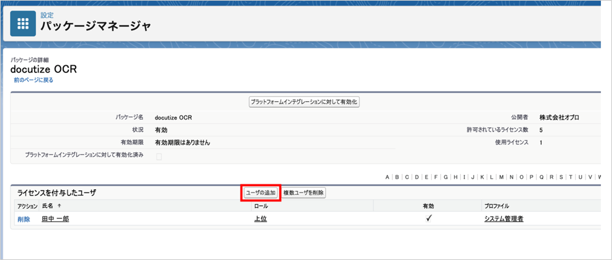Image resolution: width=612 pixels, height=260 pixels.
Task: Click the 氏名 sort ascending arrow
Action: point(59,206)
